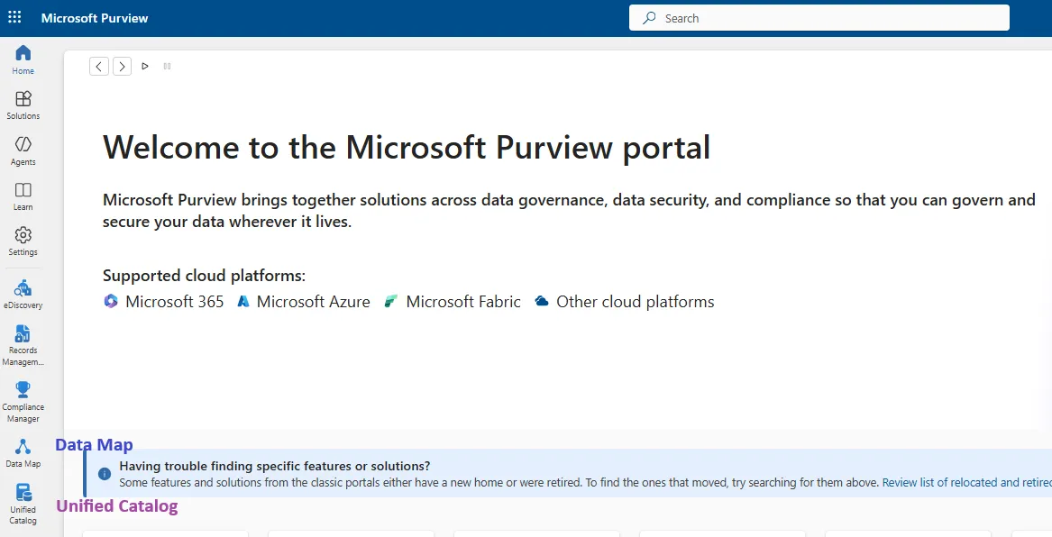The width and height of the screenshot is (1052, 537).
Task: Click the search magnifier icon
Action: pyautogui.click(x=649, y=18)
